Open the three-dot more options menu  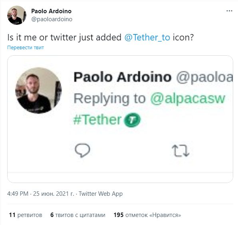pyautogui.click(x=229, y=11)
